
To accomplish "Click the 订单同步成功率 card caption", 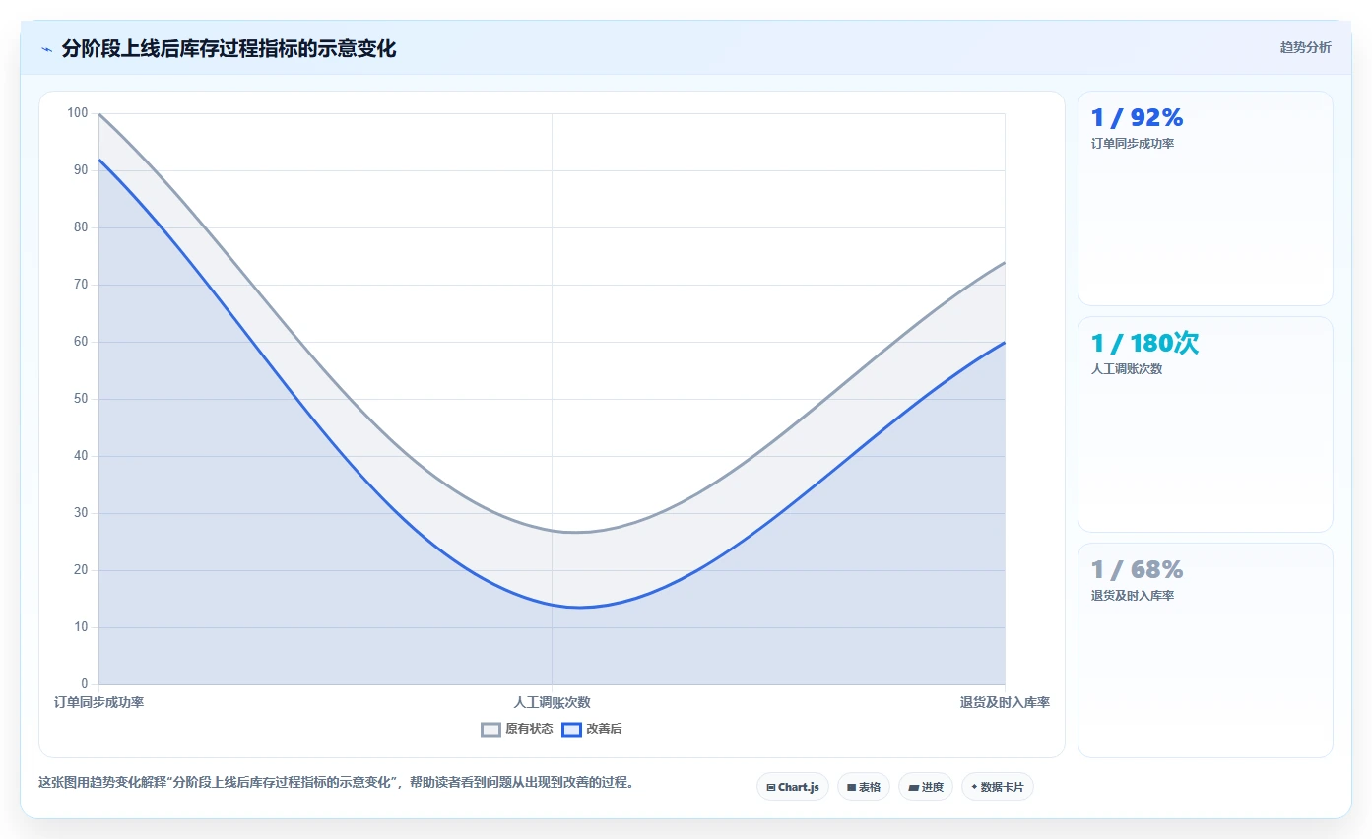I will click(1133, 144).
